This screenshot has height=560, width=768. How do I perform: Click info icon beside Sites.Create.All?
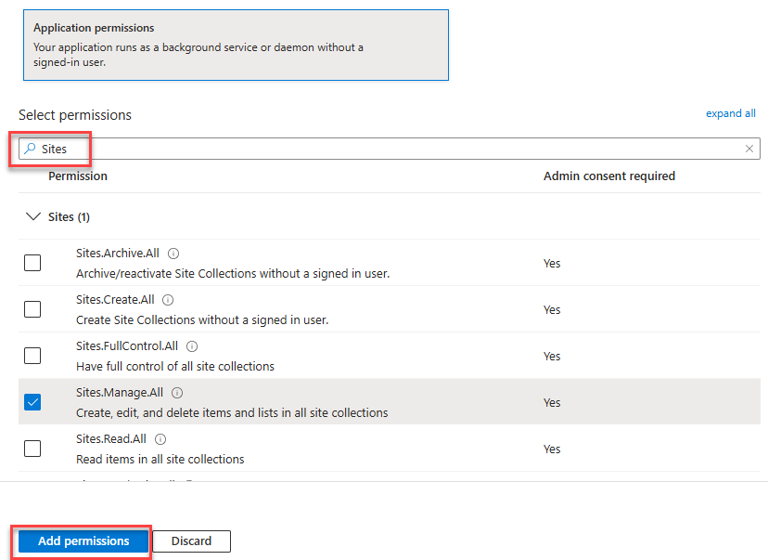tap(168, 300)
